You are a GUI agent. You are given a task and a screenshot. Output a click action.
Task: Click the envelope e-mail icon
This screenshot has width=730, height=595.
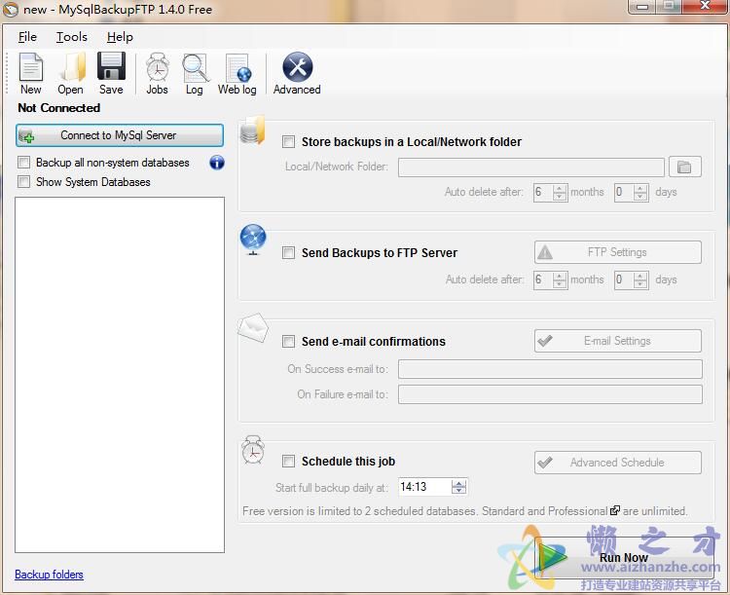pos(253,327)
